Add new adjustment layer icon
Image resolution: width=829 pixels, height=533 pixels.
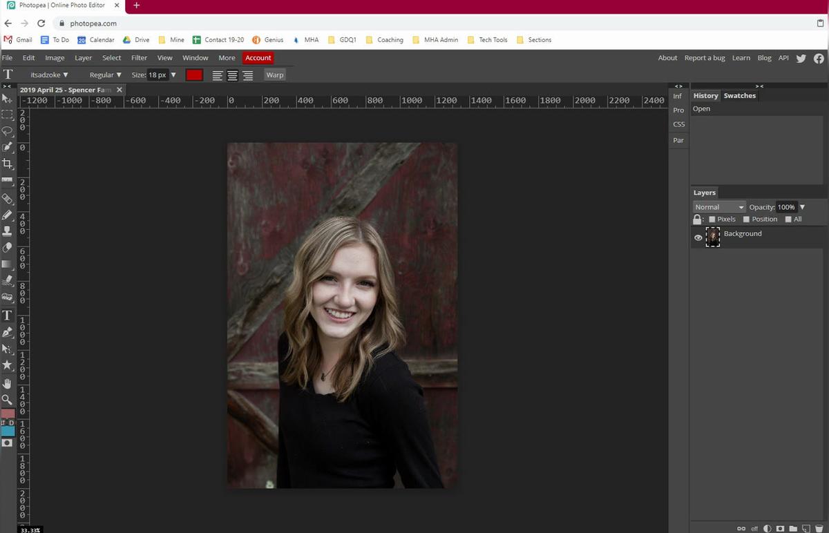(768, 528)
